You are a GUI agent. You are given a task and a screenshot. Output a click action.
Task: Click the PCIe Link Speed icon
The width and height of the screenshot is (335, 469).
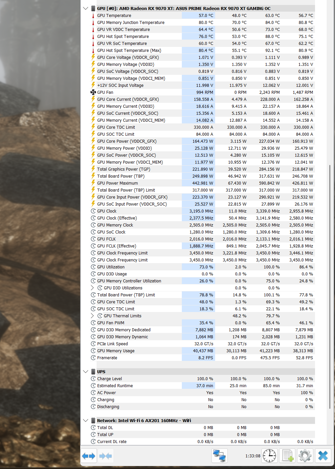pyautogui.click(x=93, y=344)
